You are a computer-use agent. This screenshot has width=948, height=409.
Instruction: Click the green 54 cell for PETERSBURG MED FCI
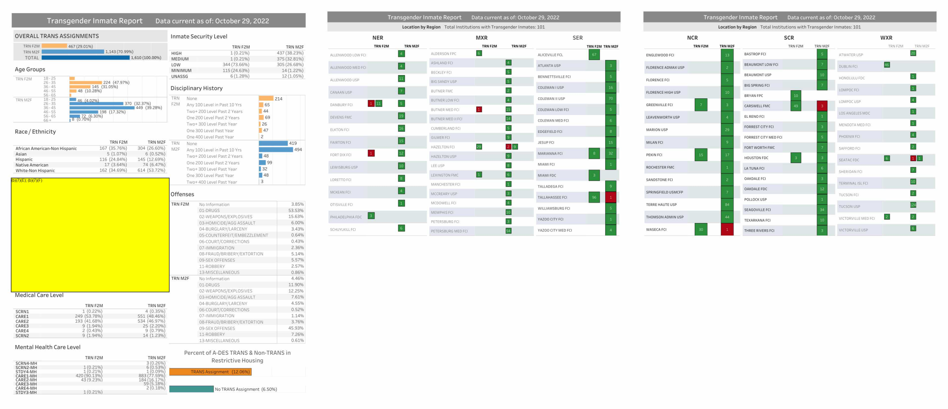point(508,231)
